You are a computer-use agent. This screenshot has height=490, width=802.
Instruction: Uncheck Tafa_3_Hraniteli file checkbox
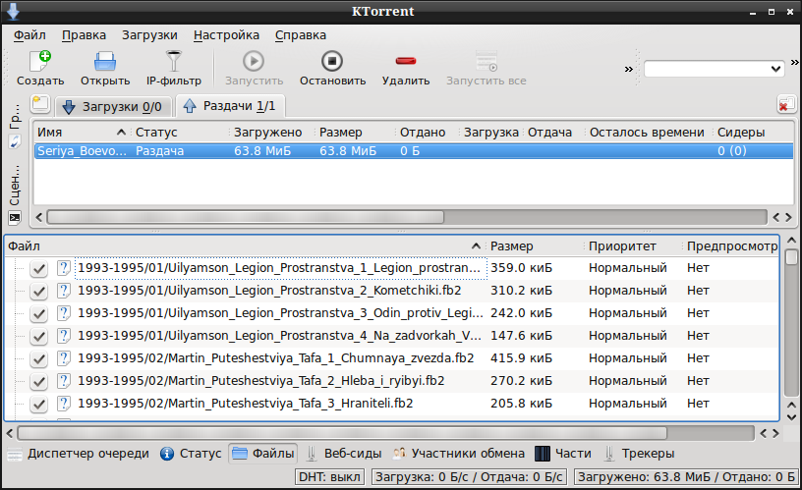click(39, 405)
